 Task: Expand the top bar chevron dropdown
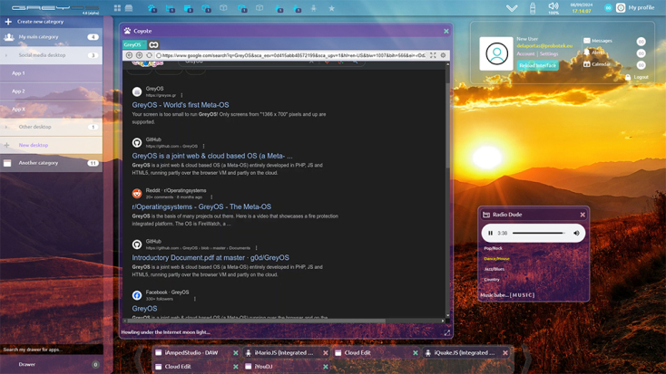512,8
